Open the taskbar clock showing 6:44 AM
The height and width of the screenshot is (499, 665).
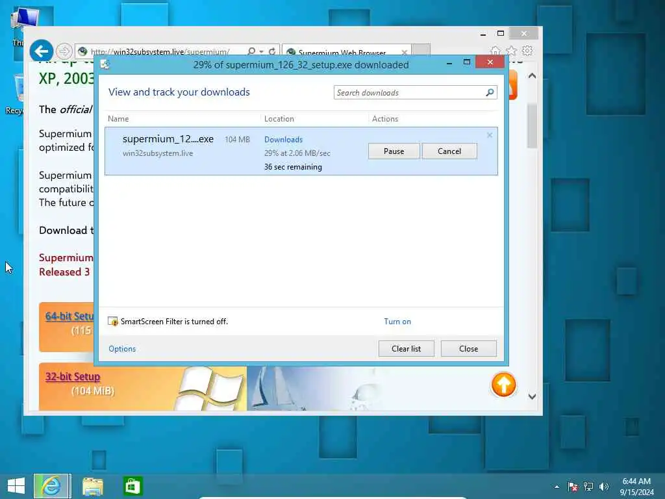pos(636,487)
